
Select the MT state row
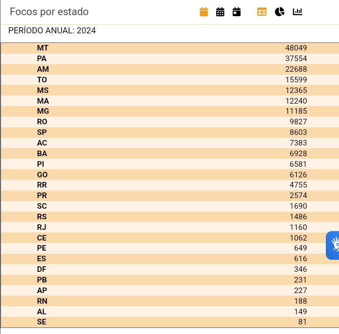170,48
